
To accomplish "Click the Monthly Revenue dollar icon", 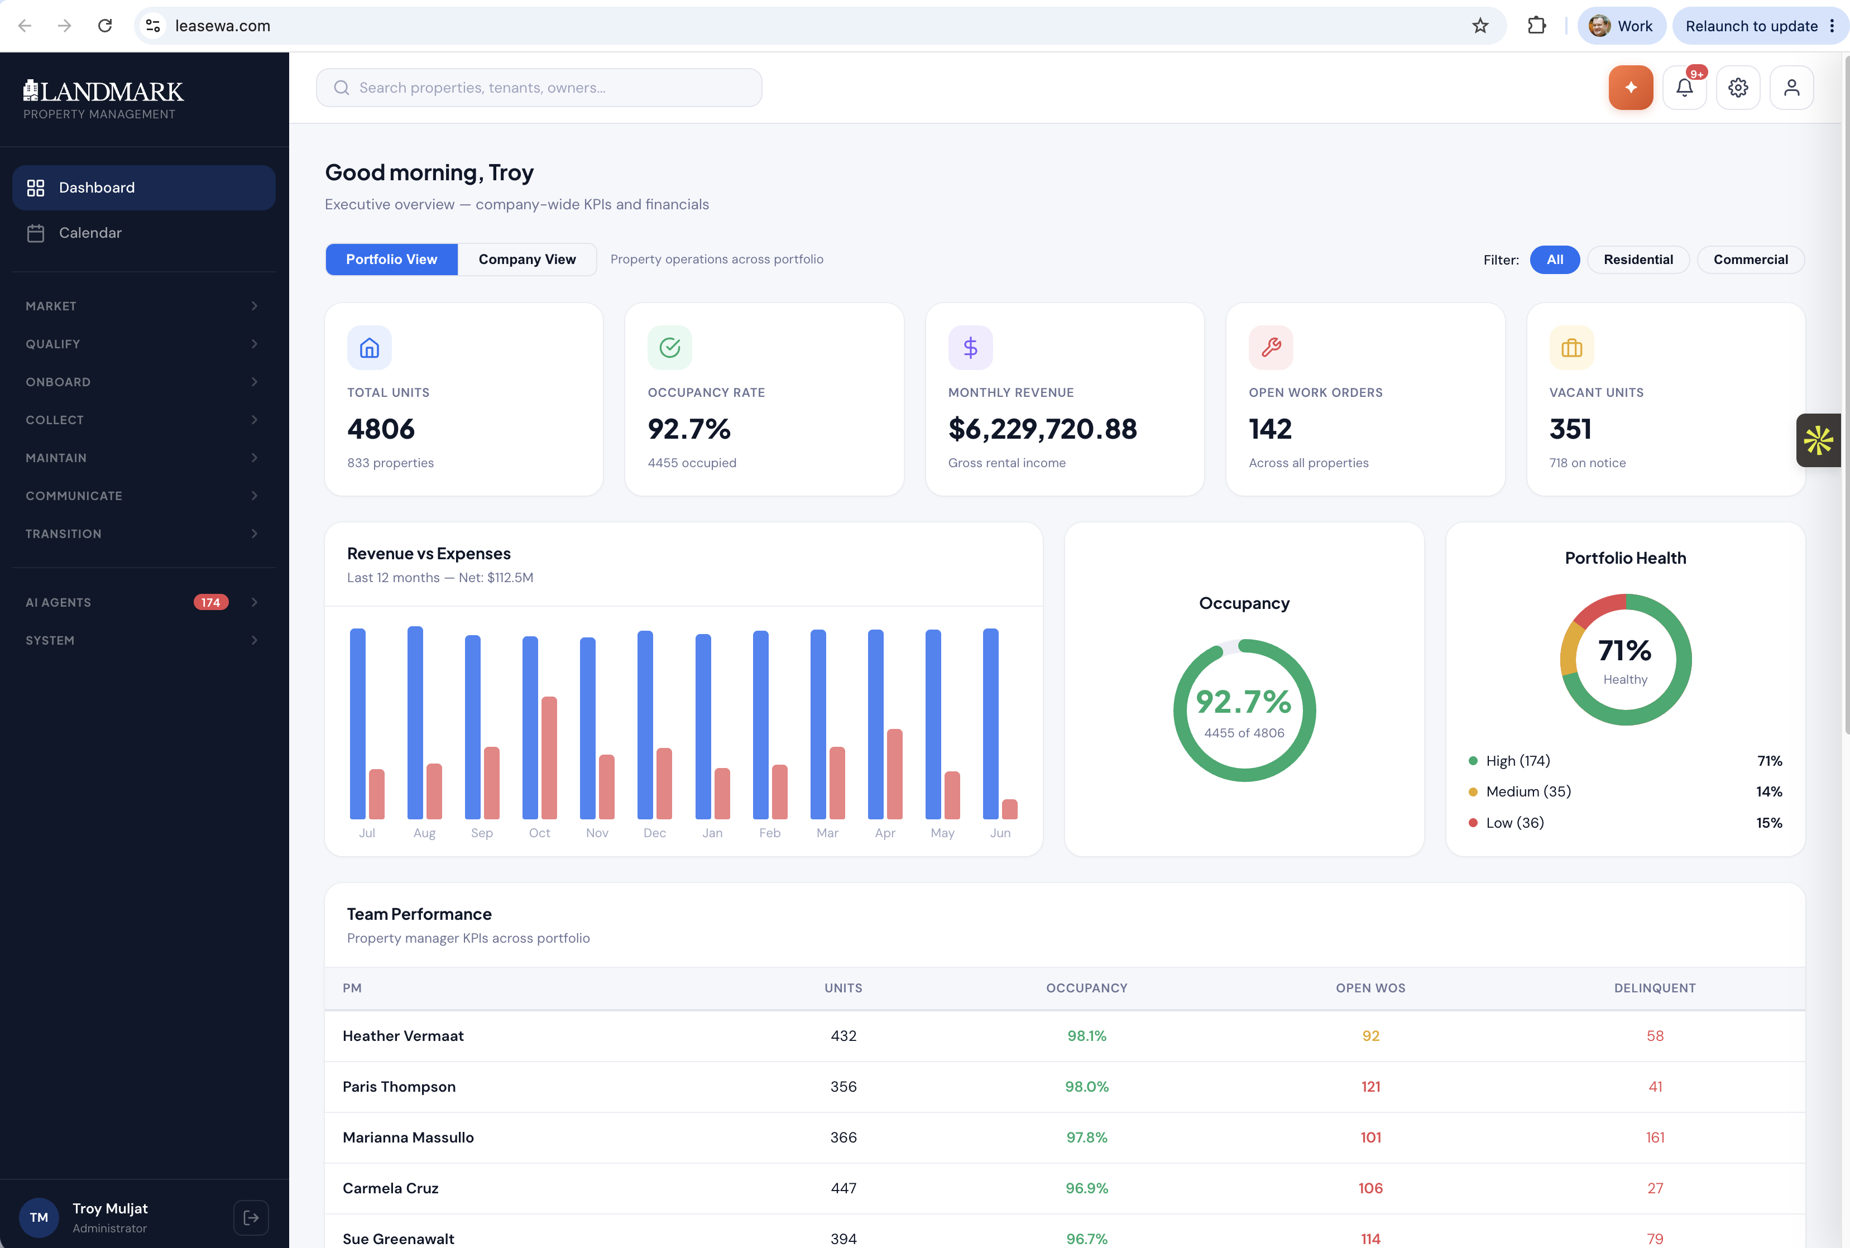I will pos(970,348).
